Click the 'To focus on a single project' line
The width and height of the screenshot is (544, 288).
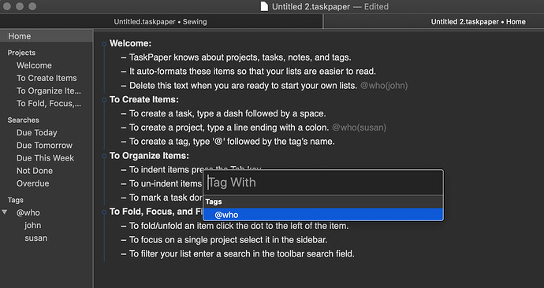(229, 240)
